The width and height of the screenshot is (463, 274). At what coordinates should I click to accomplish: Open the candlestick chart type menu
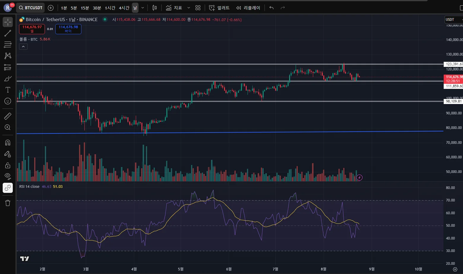pos(155,8)
